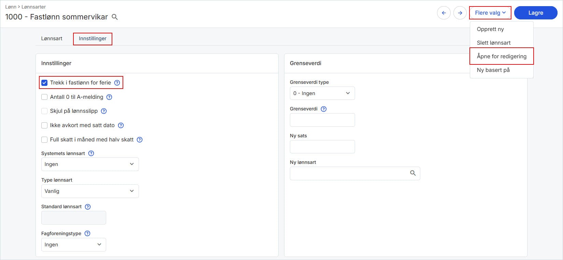
Task: Open the help icon beside Antall 0 til A-melding
Action: tap(109, 97)
